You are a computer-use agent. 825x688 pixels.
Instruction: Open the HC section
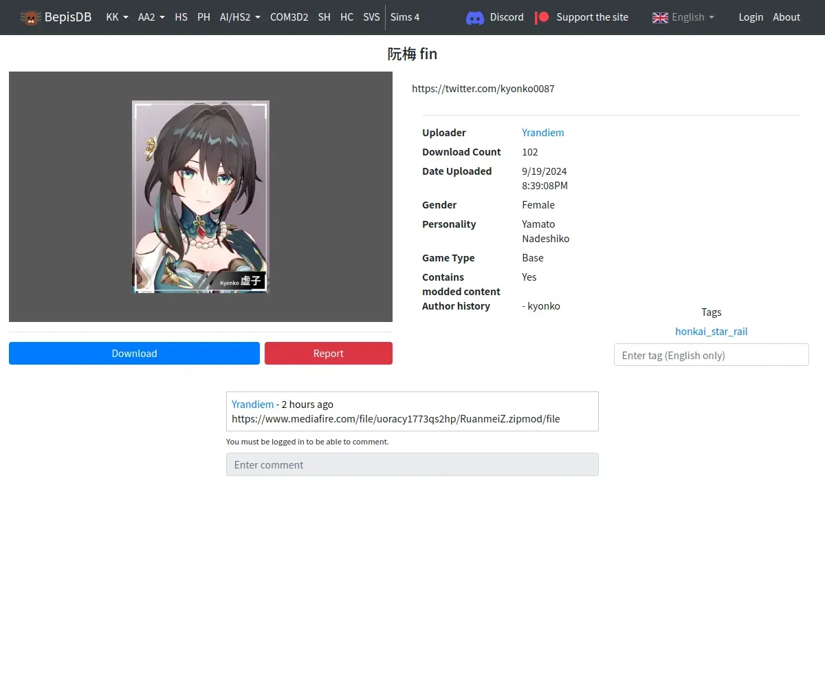click(x=346, y=17)
